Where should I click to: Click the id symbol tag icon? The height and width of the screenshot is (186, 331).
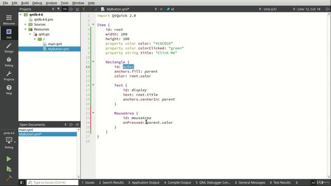pos(168,9)
